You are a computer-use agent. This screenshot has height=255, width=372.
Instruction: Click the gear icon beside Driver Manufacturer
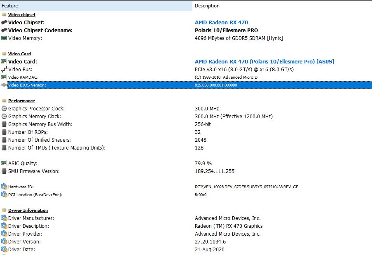(4, 218)
